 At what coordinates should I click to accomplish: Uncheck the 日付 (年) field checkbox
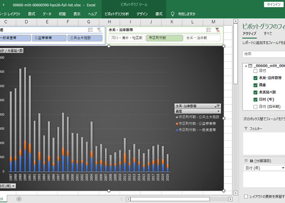click(255, 100)
